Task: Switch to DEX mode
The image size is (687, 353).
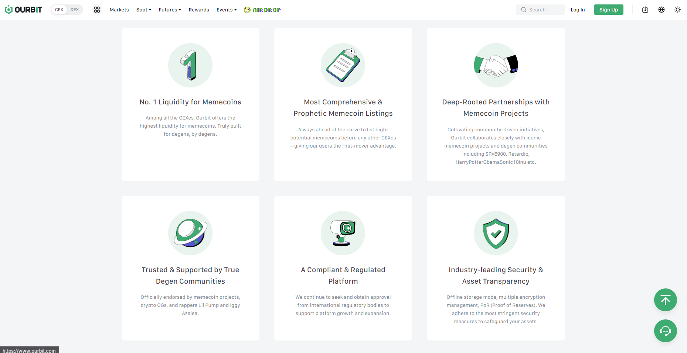Action: click(75, 10)
